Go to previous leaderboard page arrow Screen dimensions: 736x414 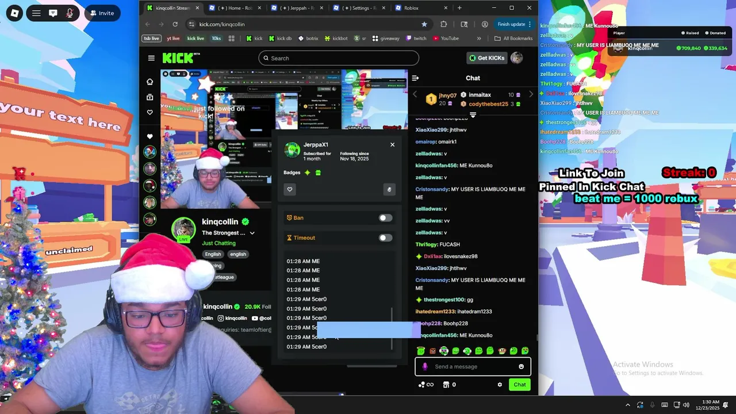(415, 95)
